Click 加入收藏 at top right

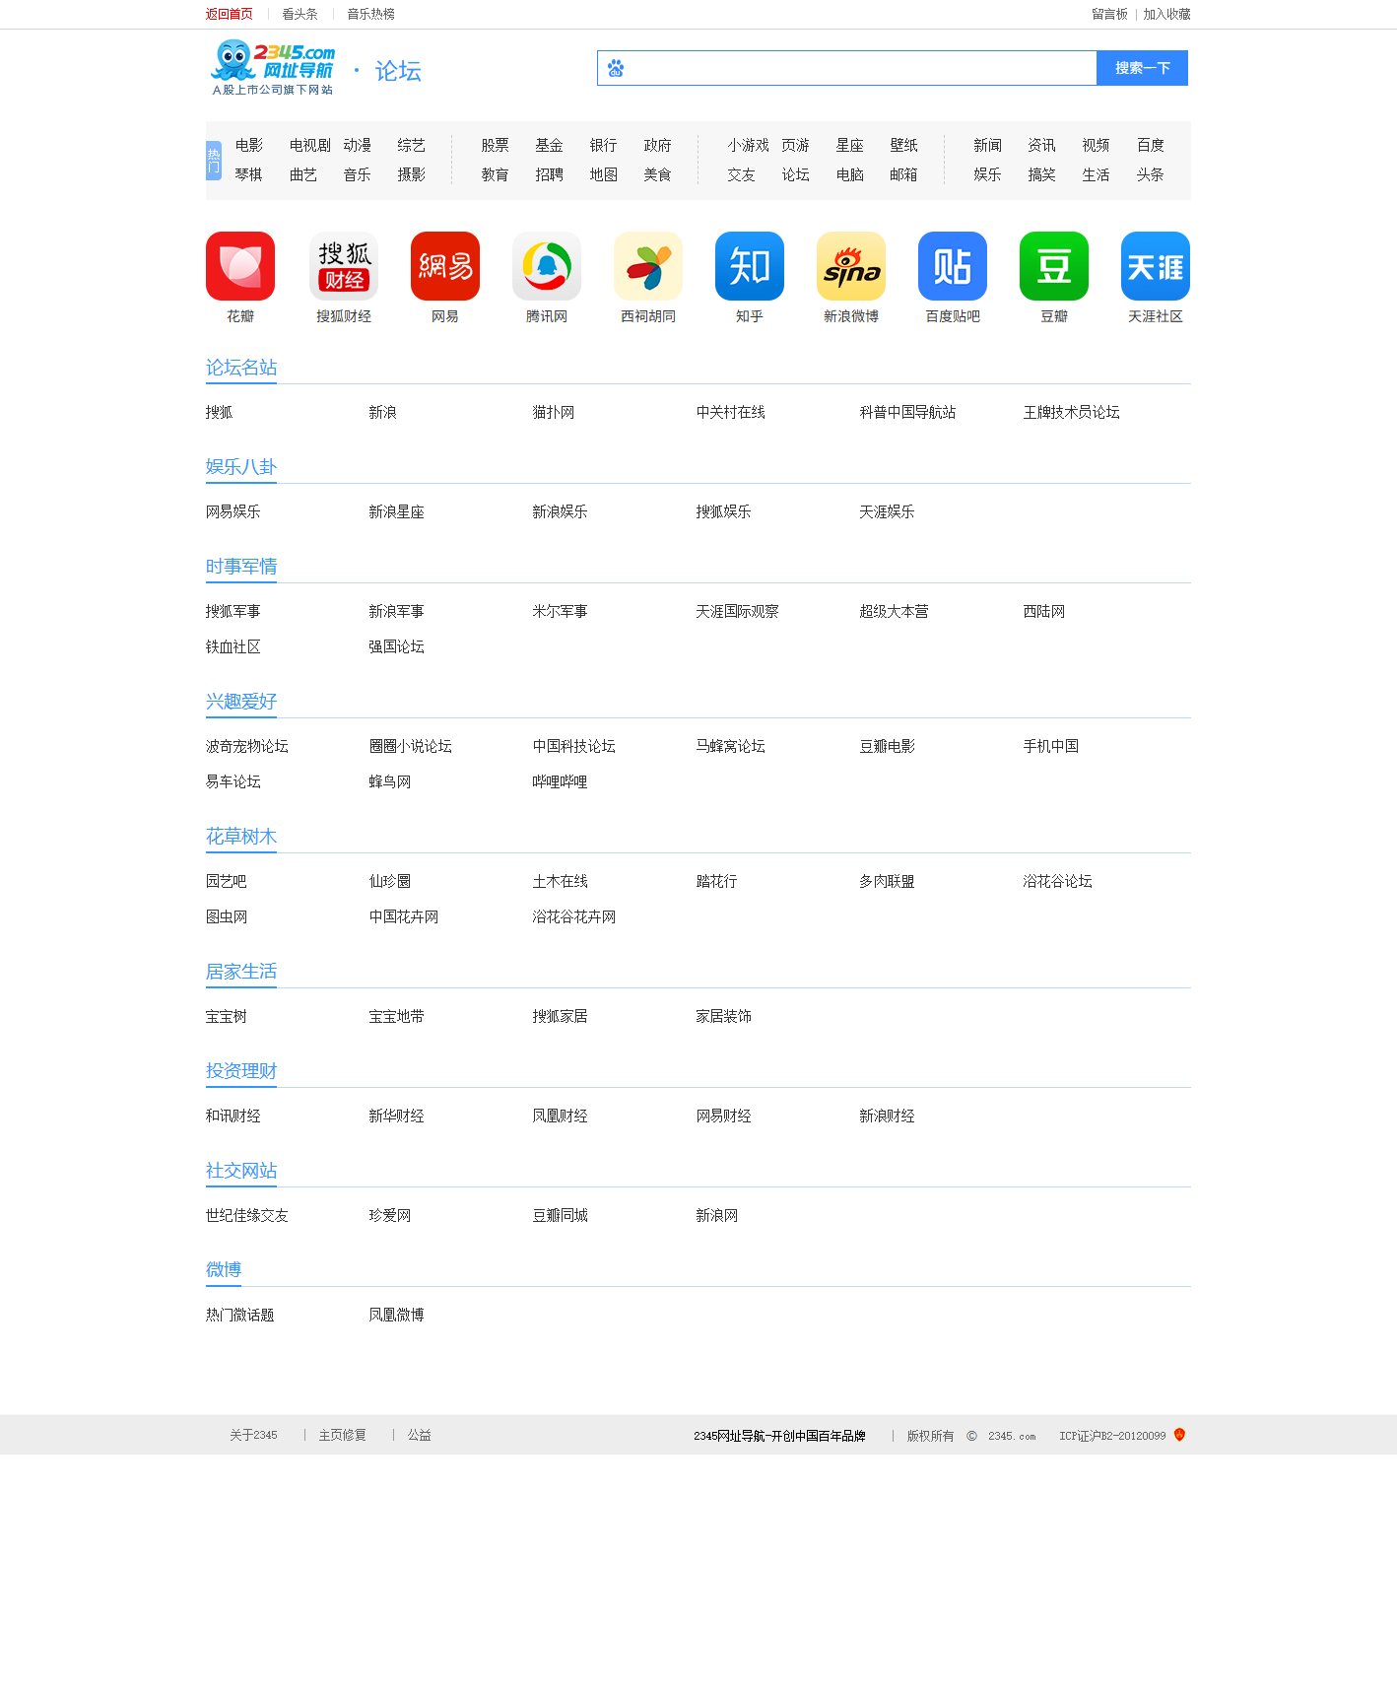[1166, 14]
